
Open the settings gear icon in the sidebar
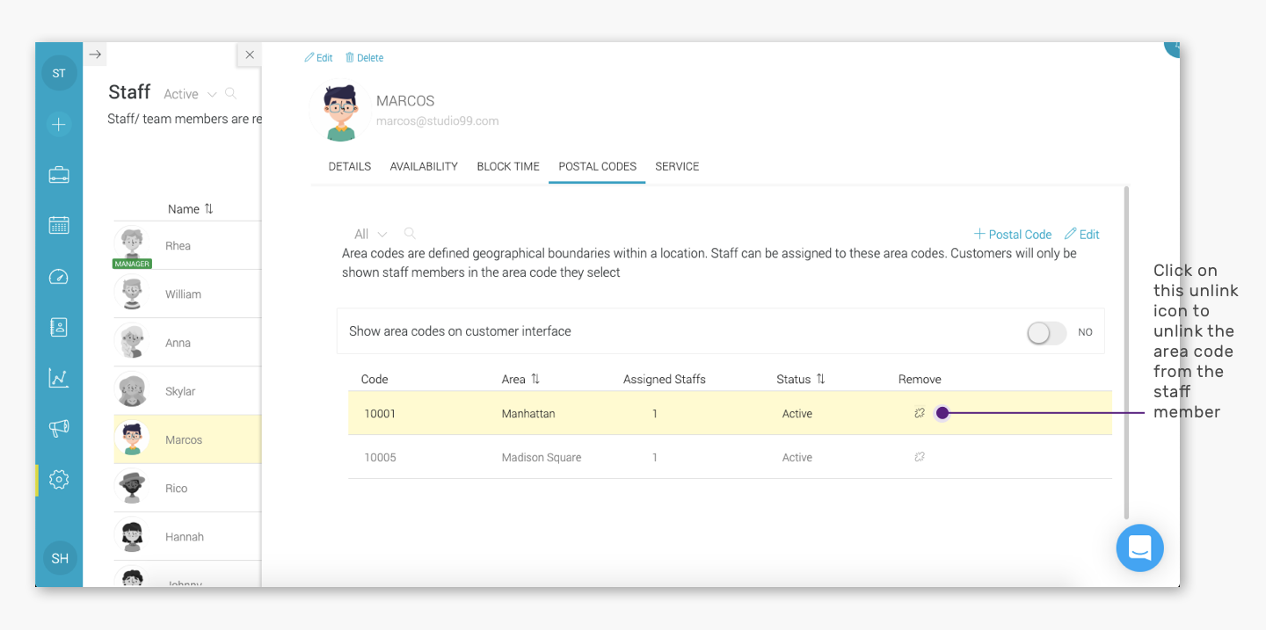point(59,480)
